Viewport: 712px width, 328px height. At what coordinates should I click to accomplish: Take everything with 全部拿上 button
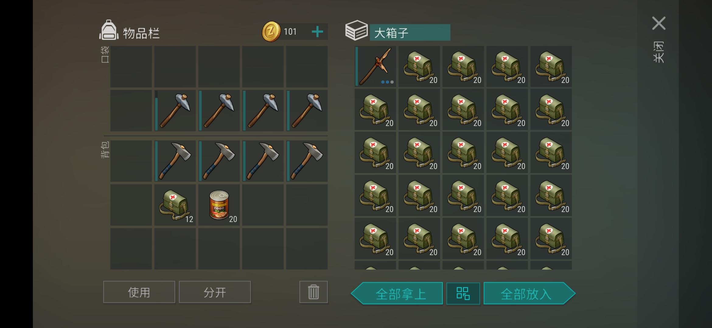(x=397, y=293)
